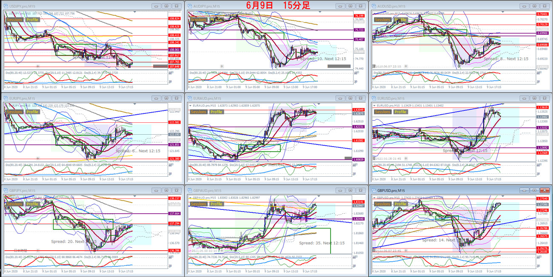This screenshot has height=277, width=553.
Task: Expand one-click trading arrow on GBPUSD chart
Action: (374, 198)
